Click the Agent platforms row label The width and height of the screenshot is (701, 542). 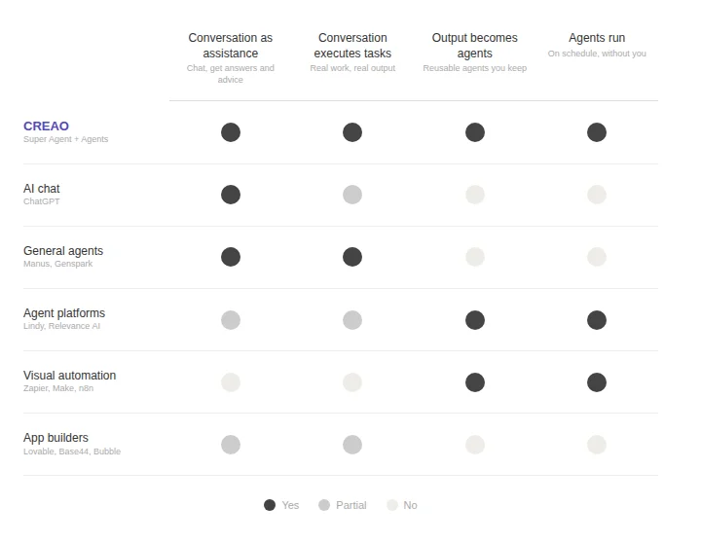[x=64, y=313]
